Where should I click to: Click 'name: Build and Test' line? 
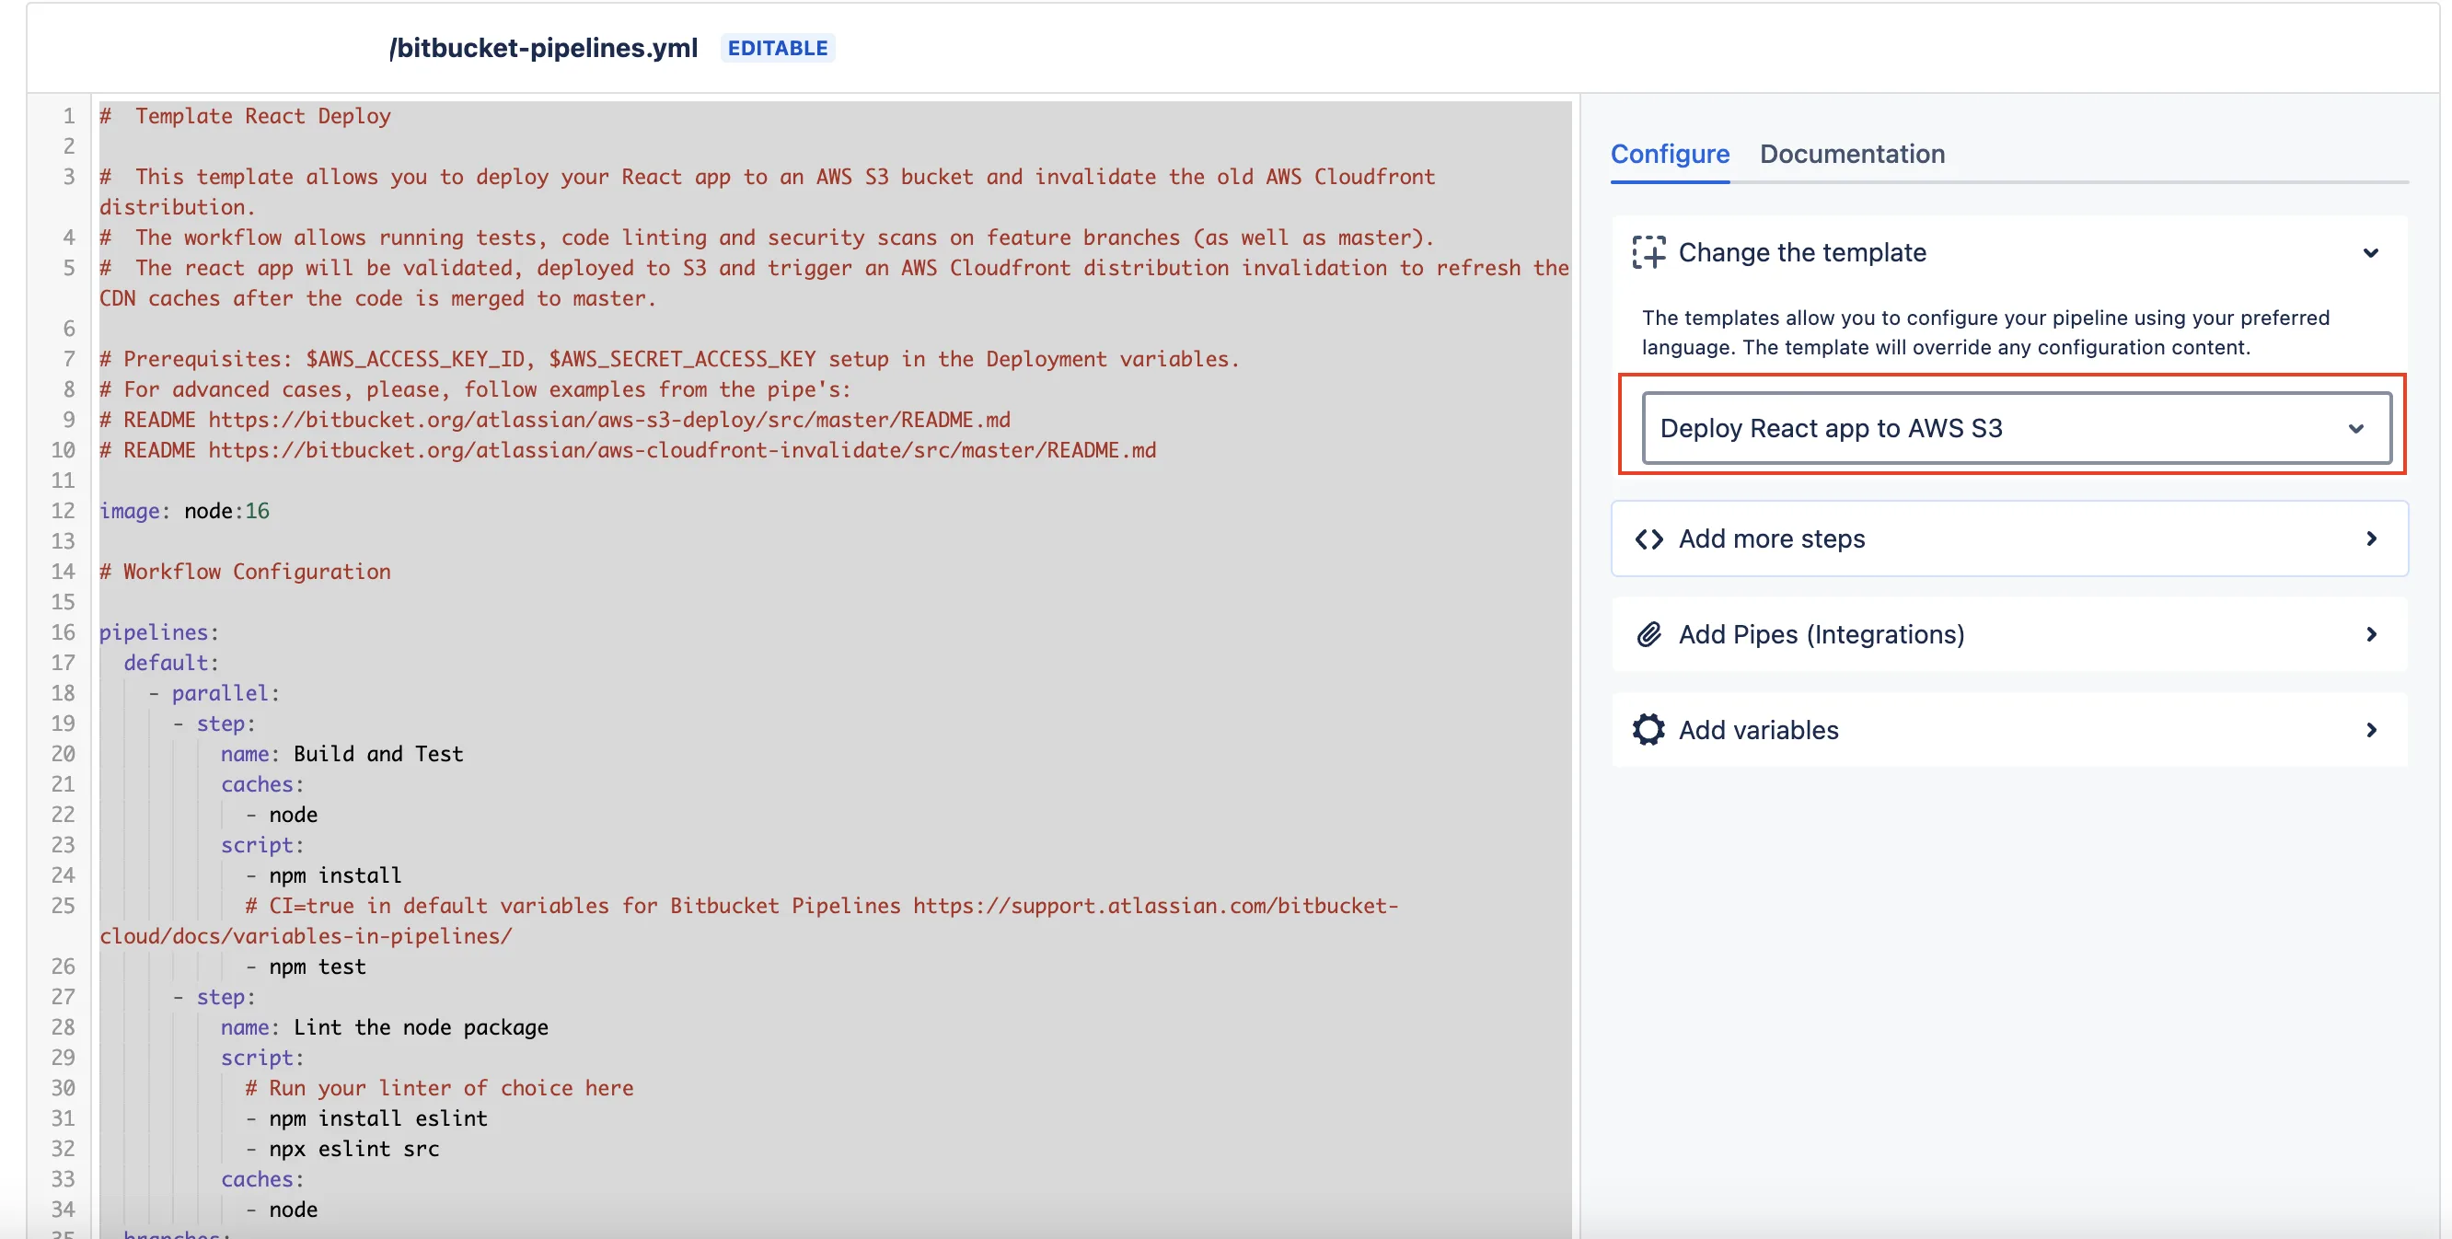tap(341, 755)
